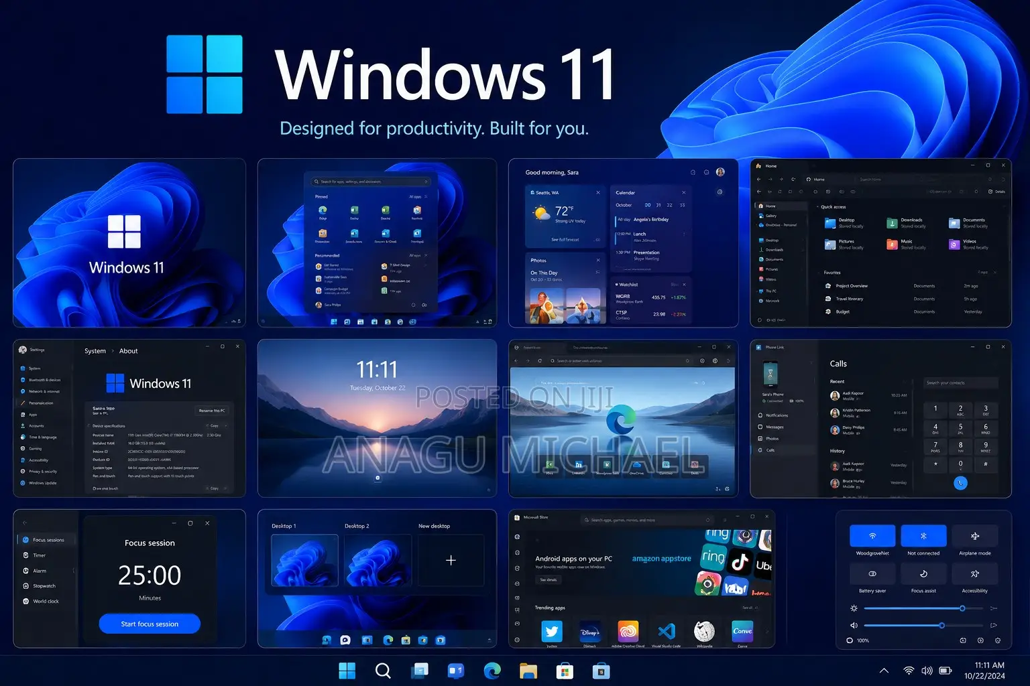Click the Microsoft Store search apps field
1030x686 pixels.
647,520
